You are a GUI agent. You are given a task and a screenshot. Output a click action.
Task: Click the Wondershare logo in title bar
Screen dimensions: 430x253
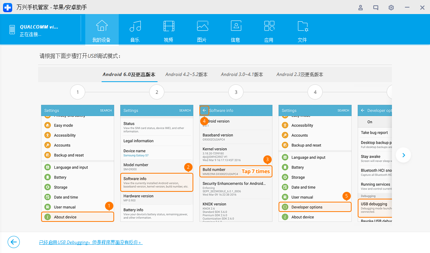coord(8,7)
